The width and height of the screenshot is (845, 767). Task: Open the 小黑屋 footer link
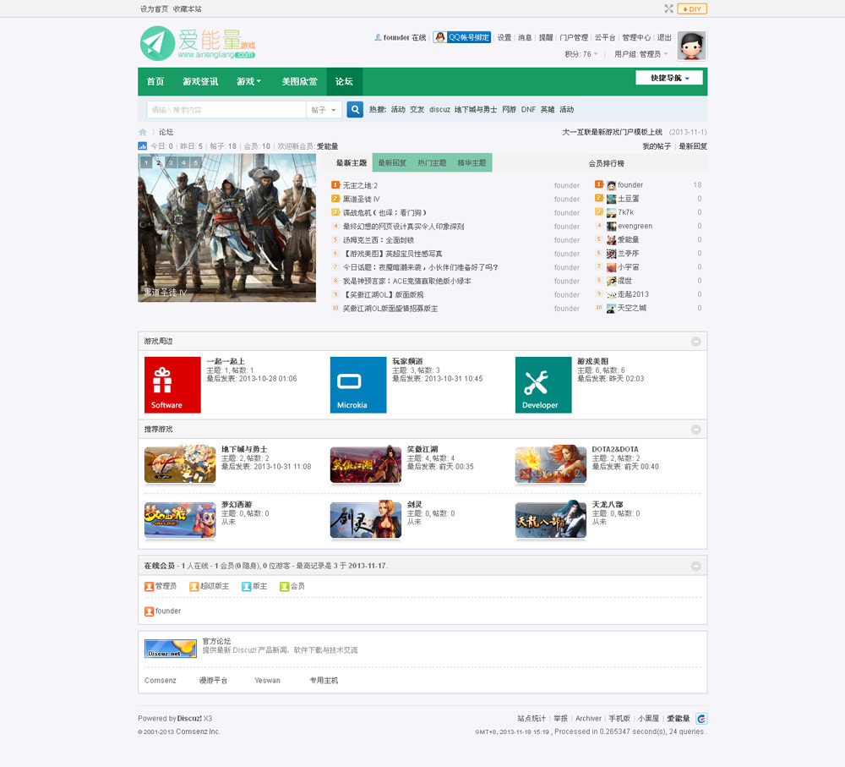pyautogui.click(x=648, y=719)
